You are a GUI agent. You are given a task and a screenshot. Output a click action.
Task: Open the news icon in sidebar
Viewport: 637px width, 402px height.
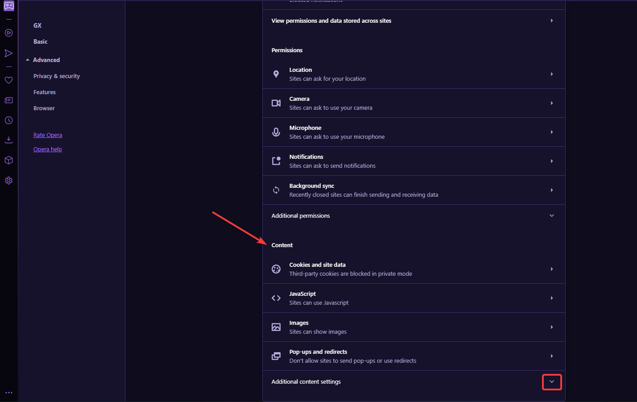coord(8,100)
